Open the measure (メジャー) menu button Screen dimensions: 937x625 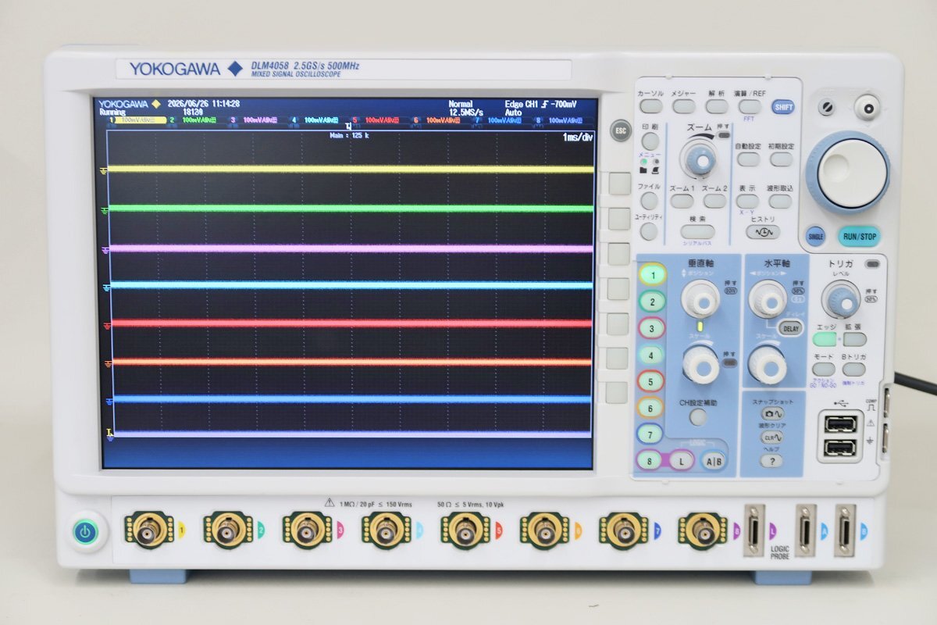pyautogui.click(x=684, y=106)
